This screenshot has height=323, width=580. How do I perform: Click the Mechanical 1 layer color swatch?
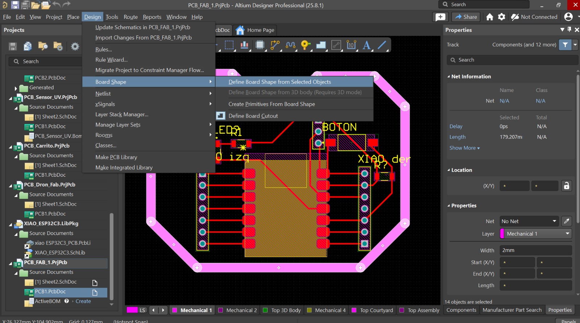click(x=174, y=310)
